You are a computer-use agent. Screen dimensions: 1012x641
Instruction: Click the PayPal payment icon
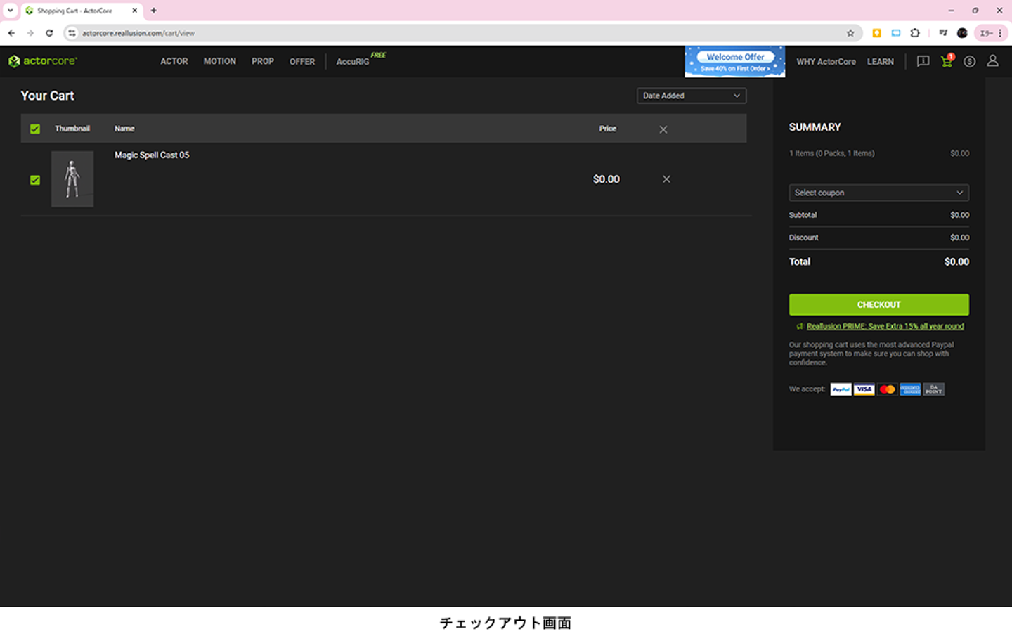coord(841,389)
